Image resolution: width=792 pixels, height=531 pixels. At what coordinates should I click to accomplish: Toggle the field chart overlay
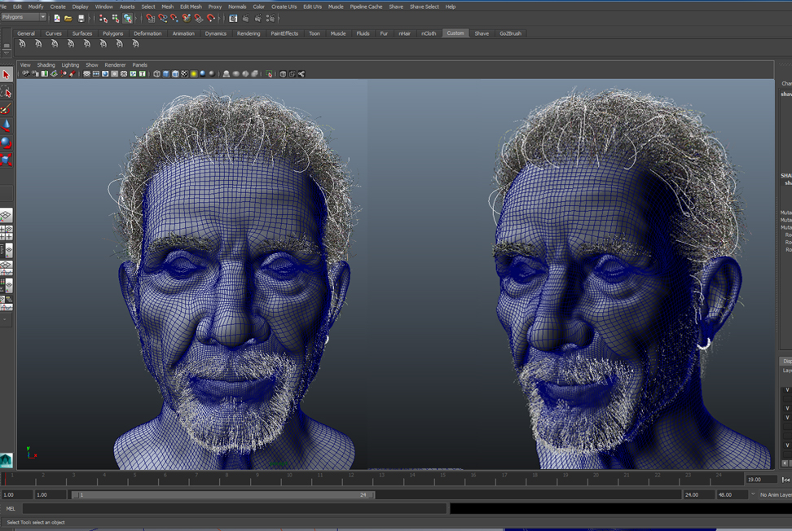124,73
